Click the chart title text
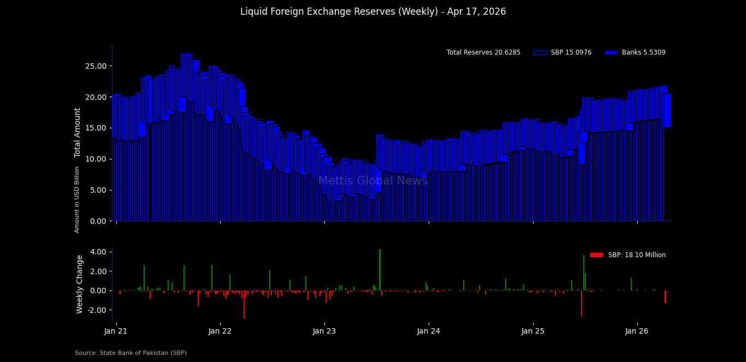 pos(373,12)
